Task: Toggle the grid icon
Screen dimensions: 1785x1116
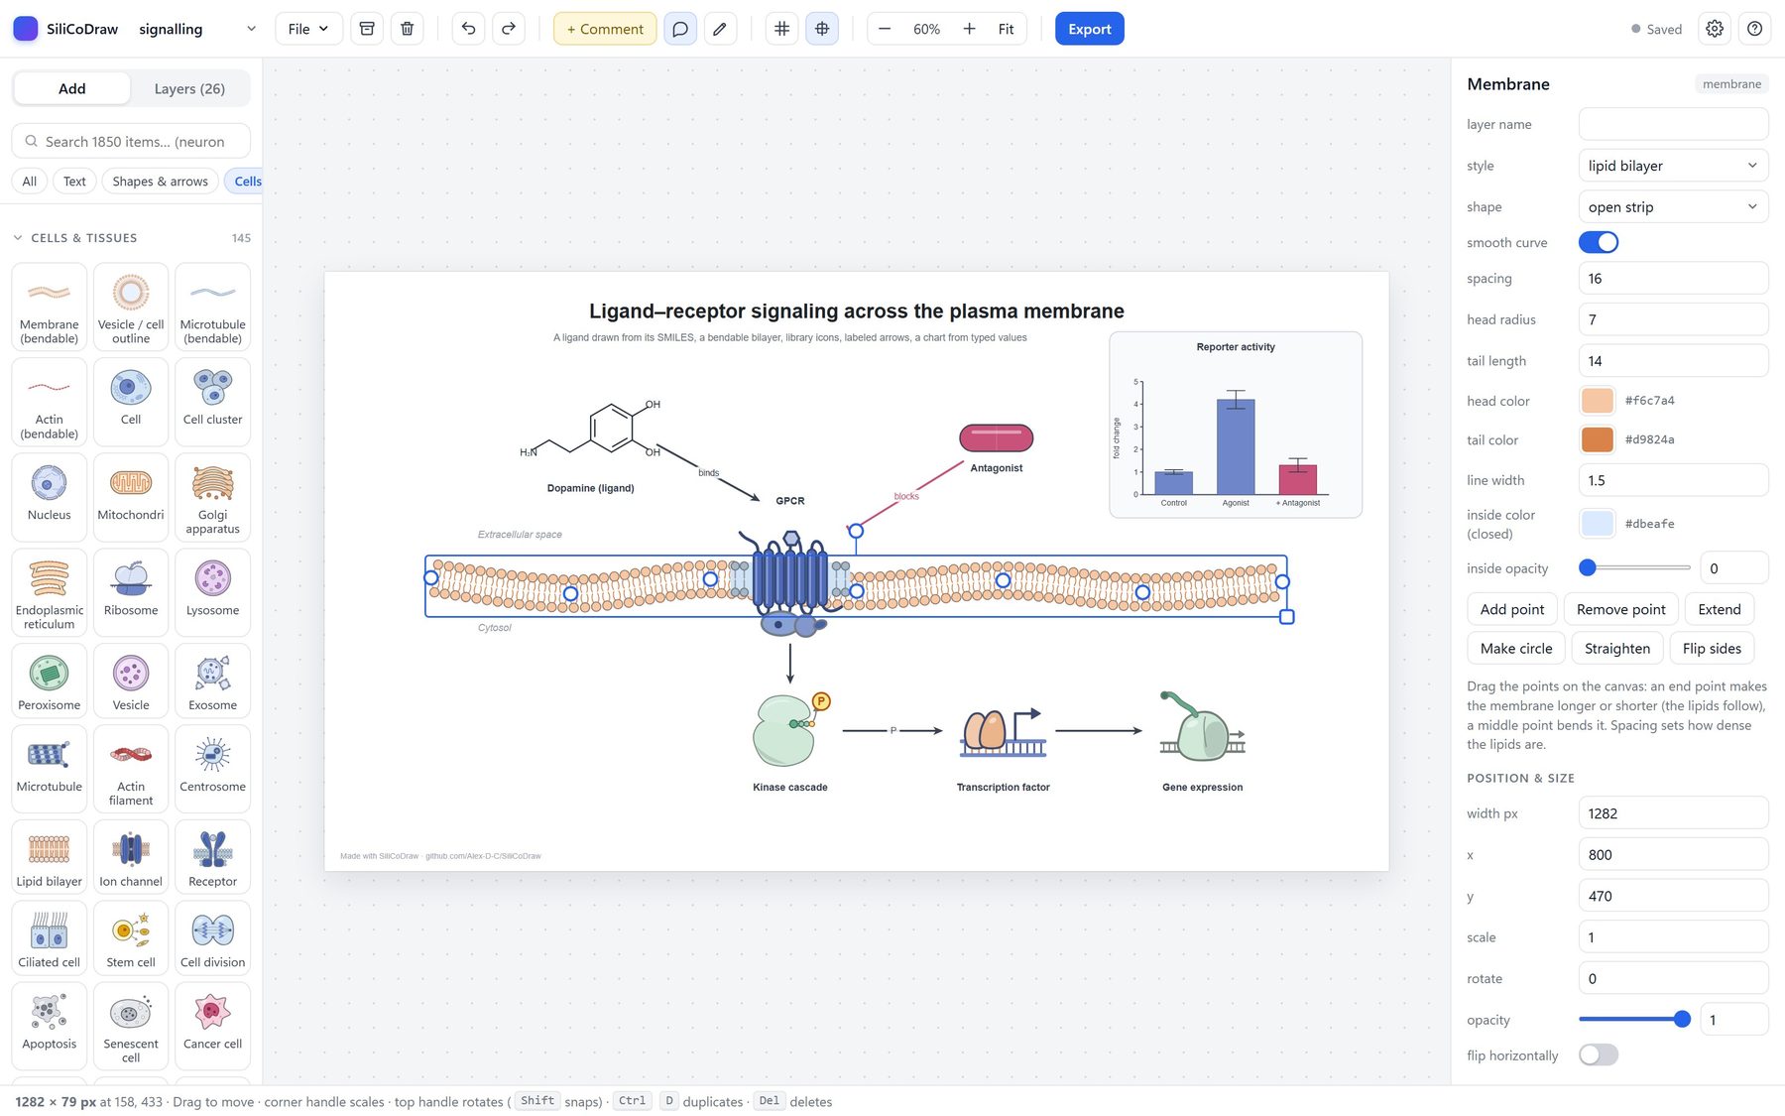Action: pyautogui.click(x=781, y=29)
